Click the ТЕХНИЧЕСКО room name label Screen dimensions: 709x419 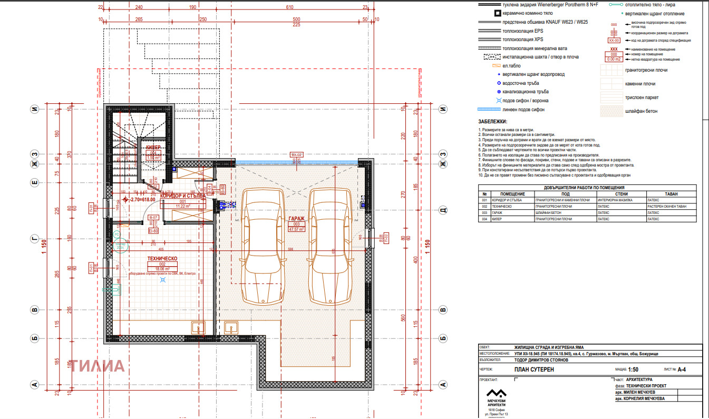[162, 259]
